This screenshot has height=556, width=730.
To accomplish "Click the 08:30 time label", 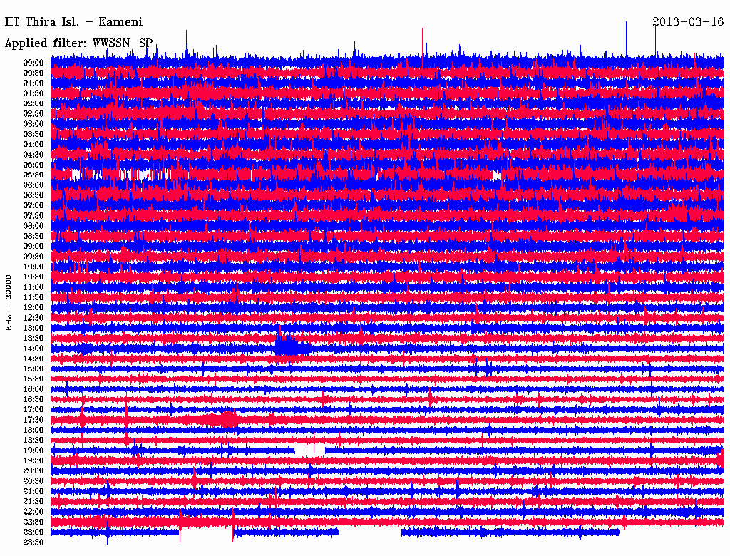I will (x=34, y=236).
